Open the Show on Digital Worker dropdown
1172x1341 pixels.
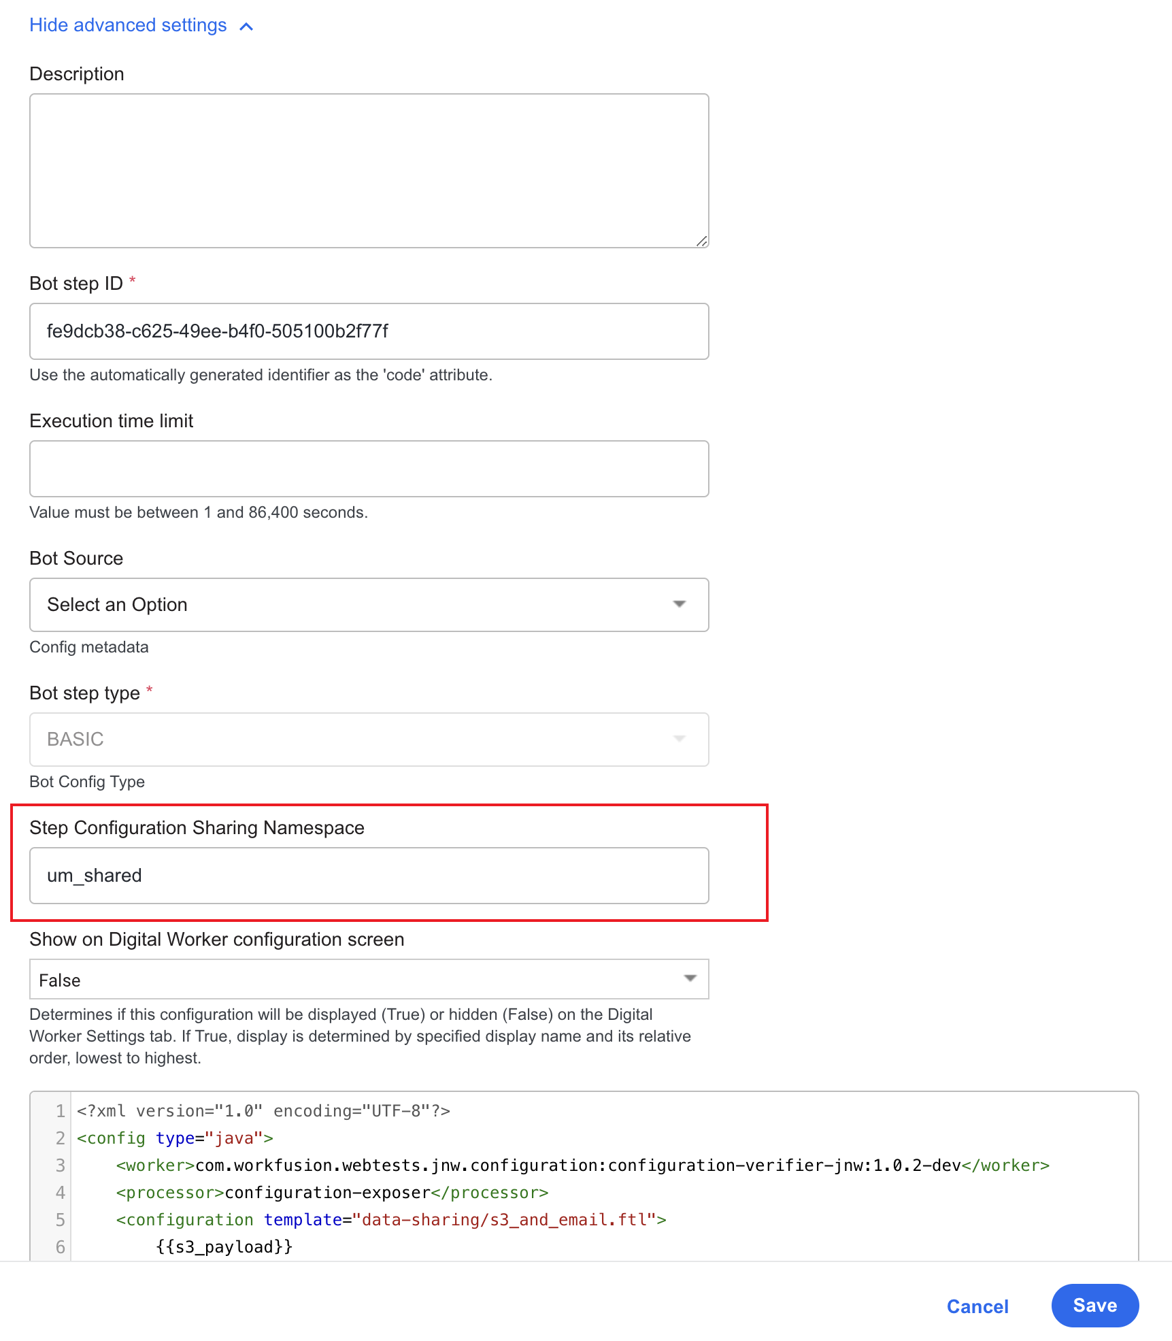click(x=369, y=979)
